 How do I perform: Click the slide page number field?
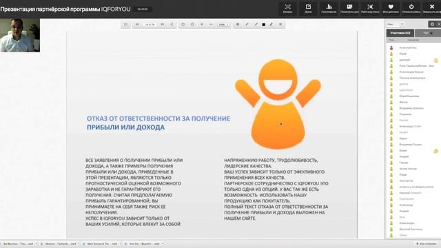(x=150, y=25)
